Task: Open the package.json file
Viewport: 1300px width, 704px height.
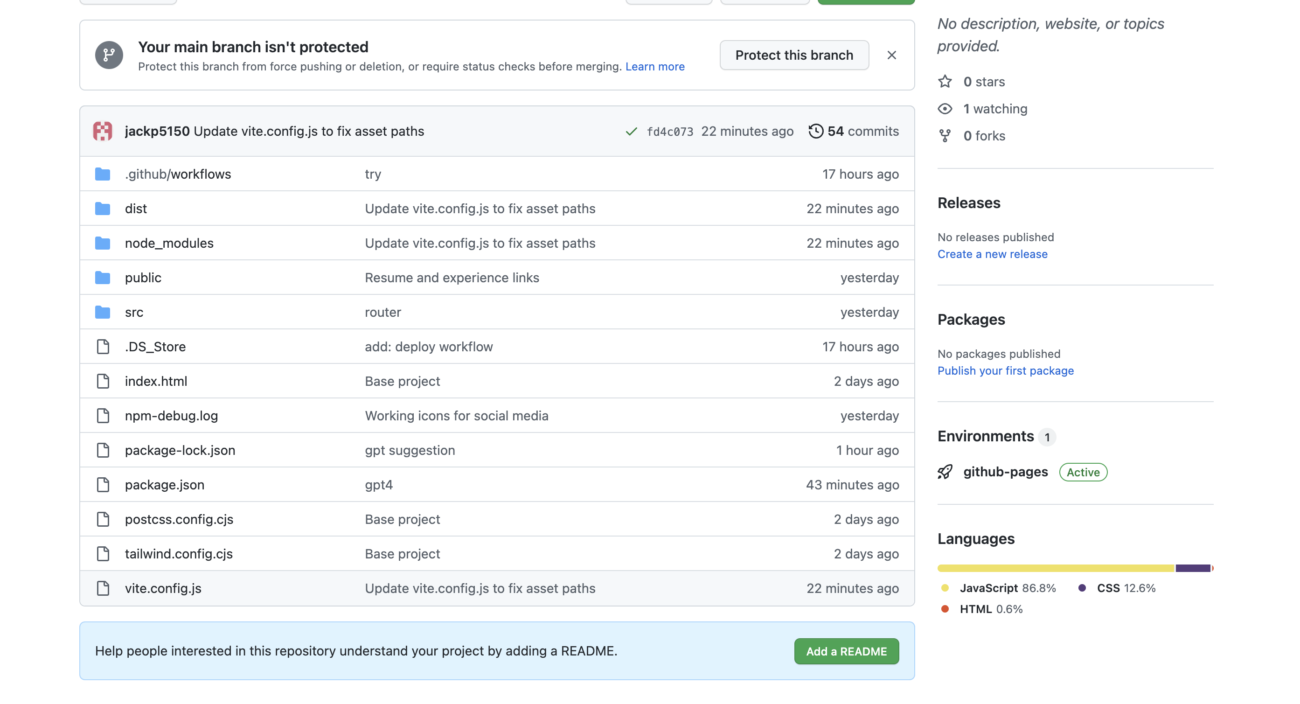Action: point(165,484)
